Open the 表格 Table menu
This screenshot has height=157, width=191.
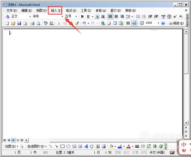coord(101,11)
